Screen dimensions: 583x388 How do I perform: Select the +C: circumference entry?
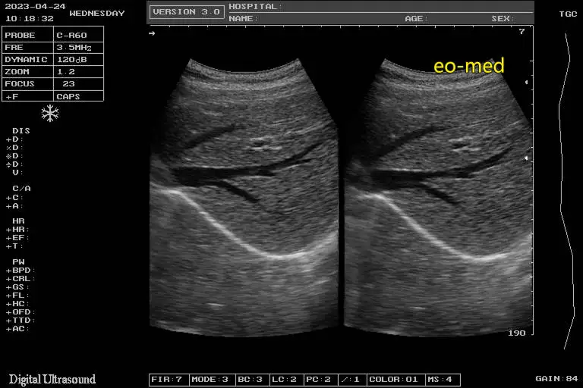coord(14,198)
